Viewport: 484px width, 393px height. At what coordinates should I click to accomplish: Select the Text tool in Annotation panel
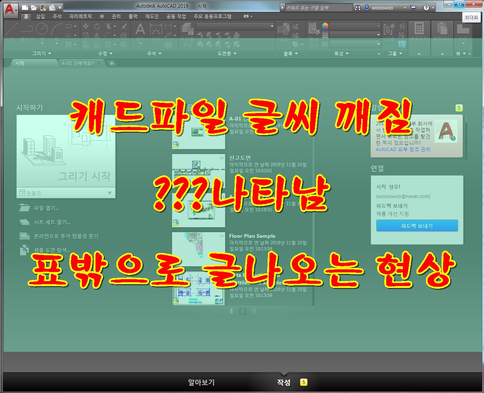140,30
